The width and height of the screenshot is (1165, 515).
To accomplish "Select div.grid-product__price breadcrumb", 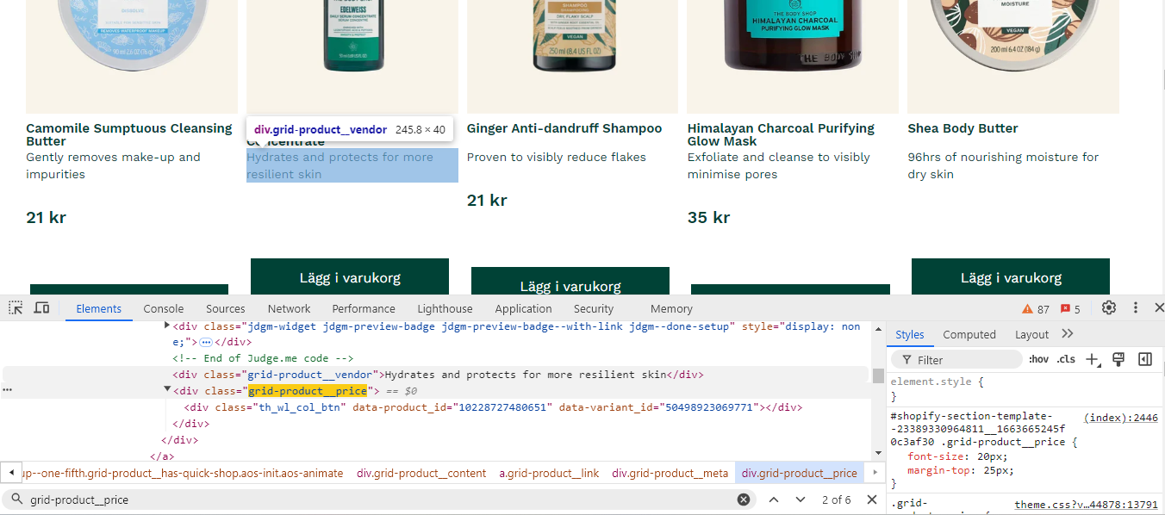I will tap(800, 473).
